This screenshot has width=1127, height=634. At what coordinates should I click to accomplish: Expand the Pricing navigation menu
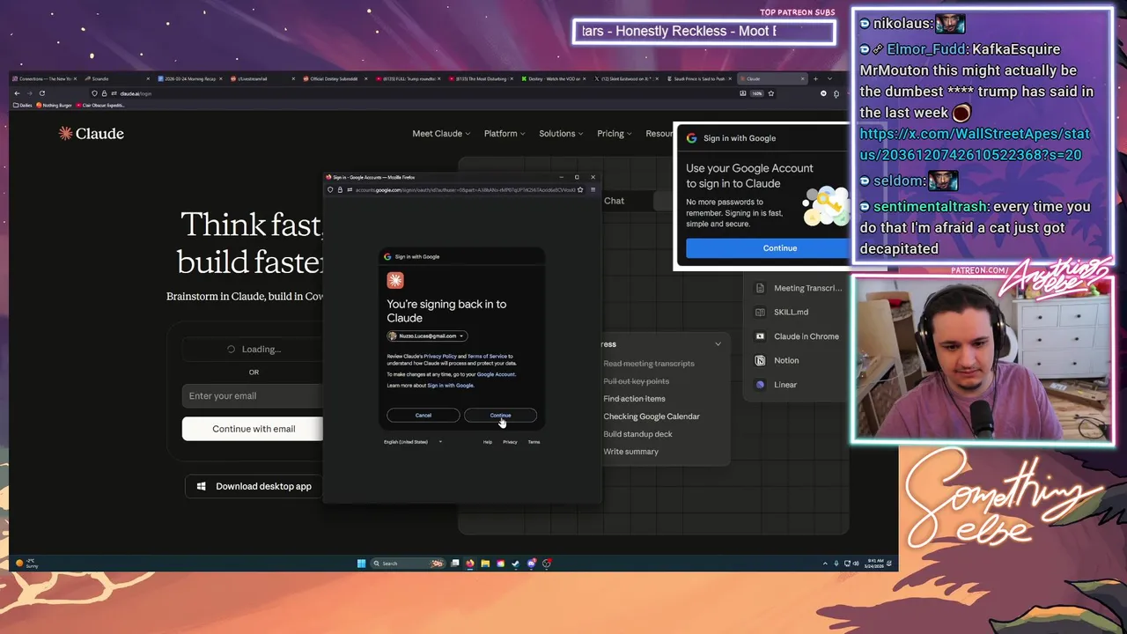coord(615,134)
